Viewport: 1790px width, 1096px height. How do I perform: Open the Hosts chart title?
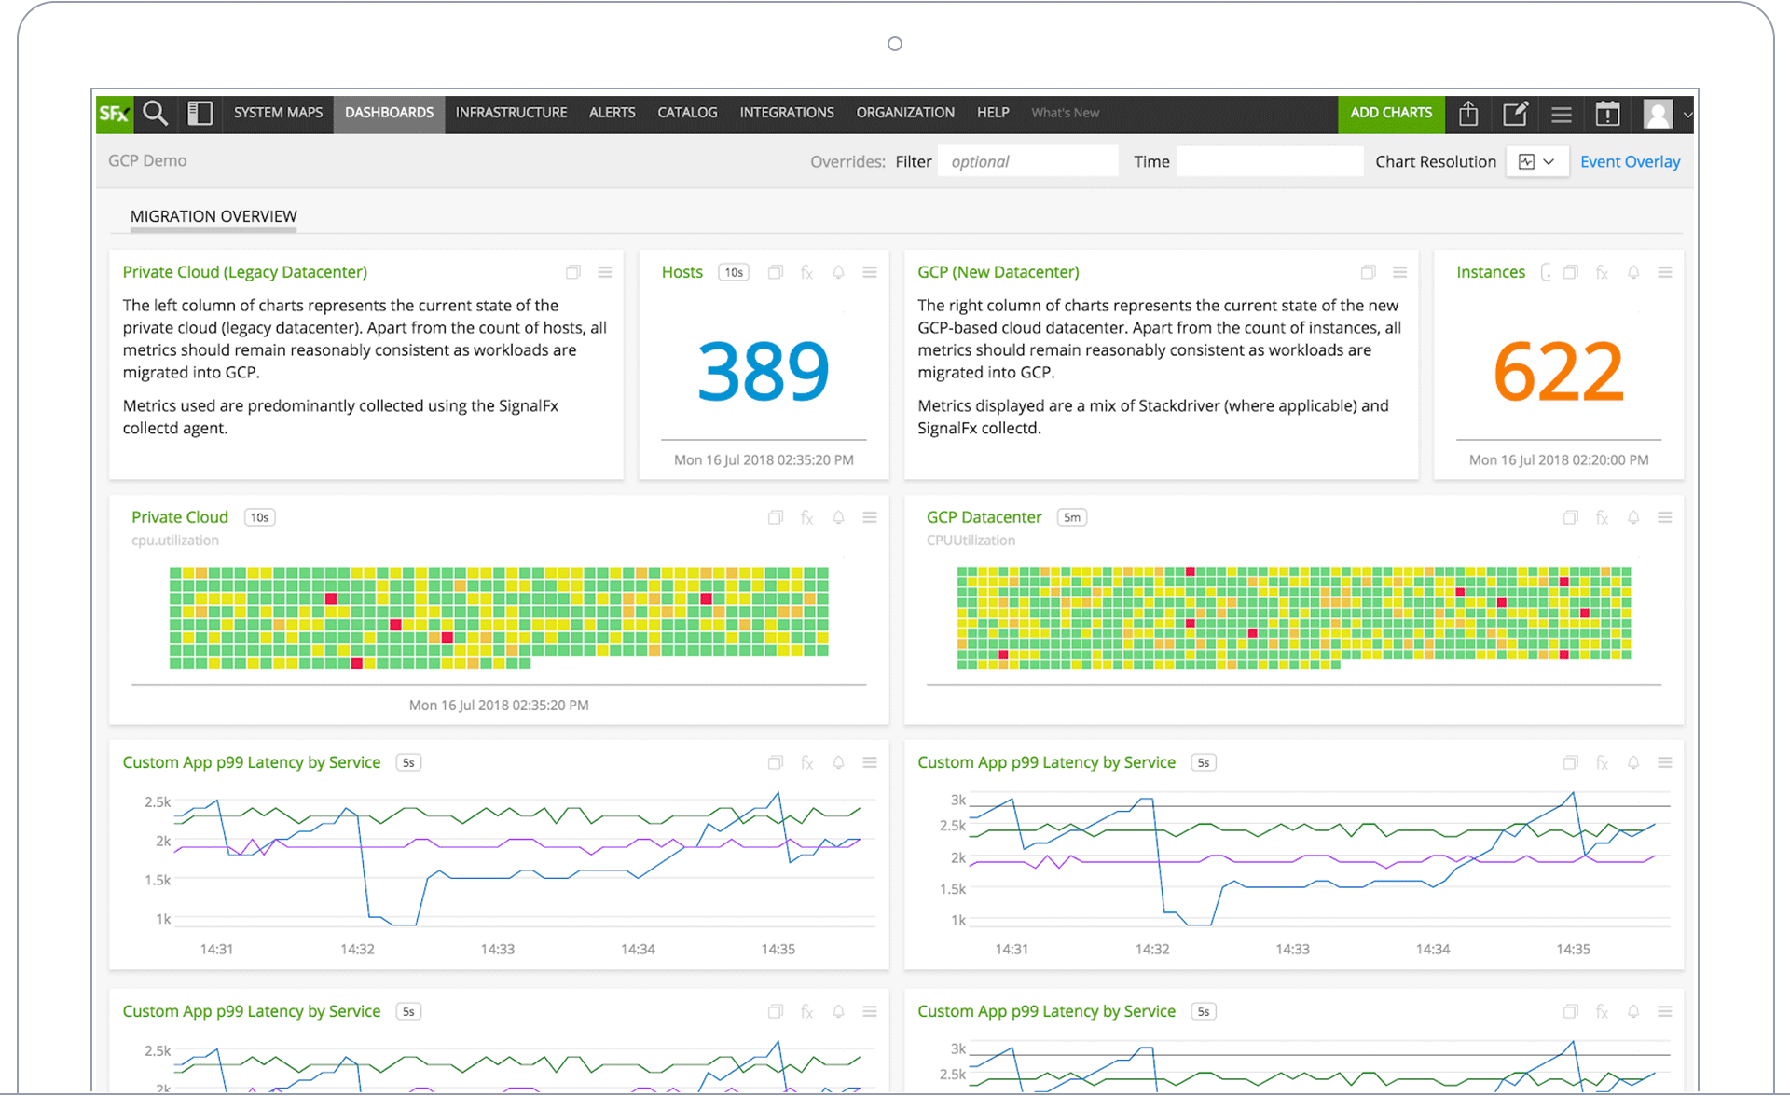pos(682,272)
